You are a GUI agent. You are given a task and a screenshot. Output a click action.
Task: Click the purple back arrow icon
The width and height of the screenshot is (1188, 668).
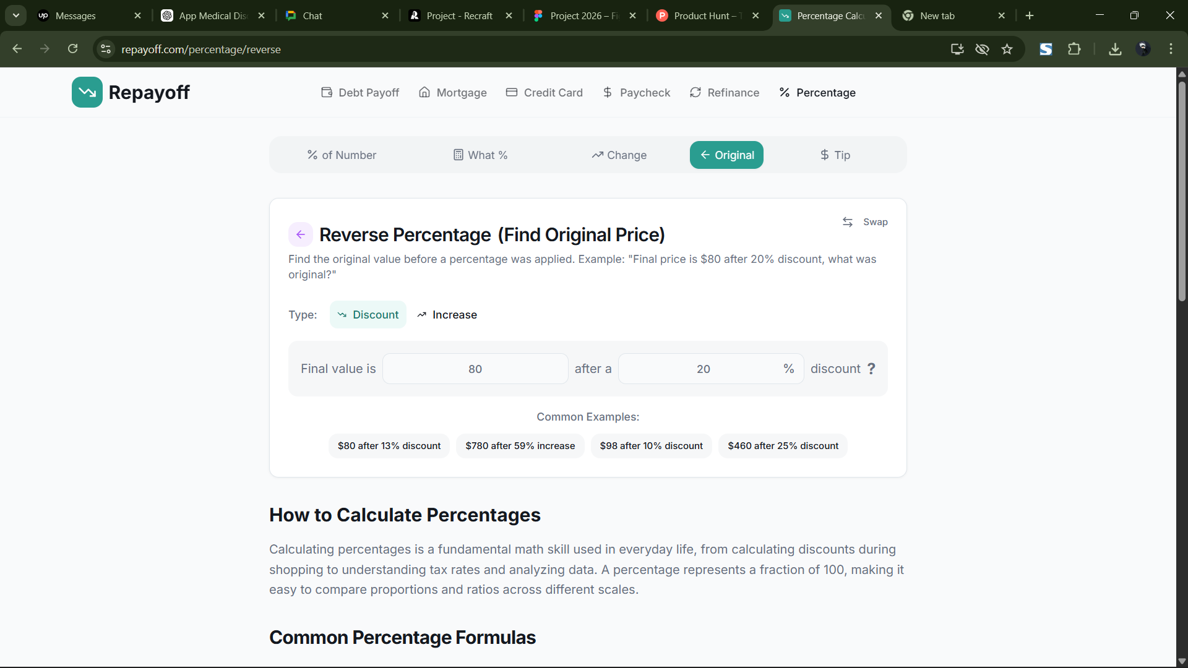coord(301,234)
